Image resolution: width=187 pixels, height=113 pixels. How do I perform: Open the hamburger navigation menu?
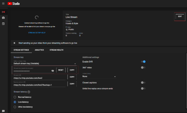tap(3, 4)
